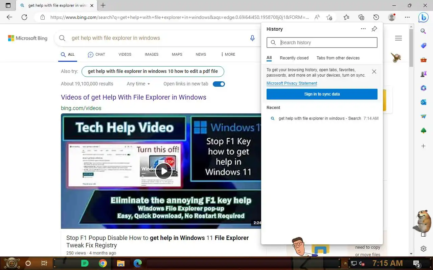Click the Task View taskbar icon
Viewport: 433px width, 270px height.
click(44, 263)
